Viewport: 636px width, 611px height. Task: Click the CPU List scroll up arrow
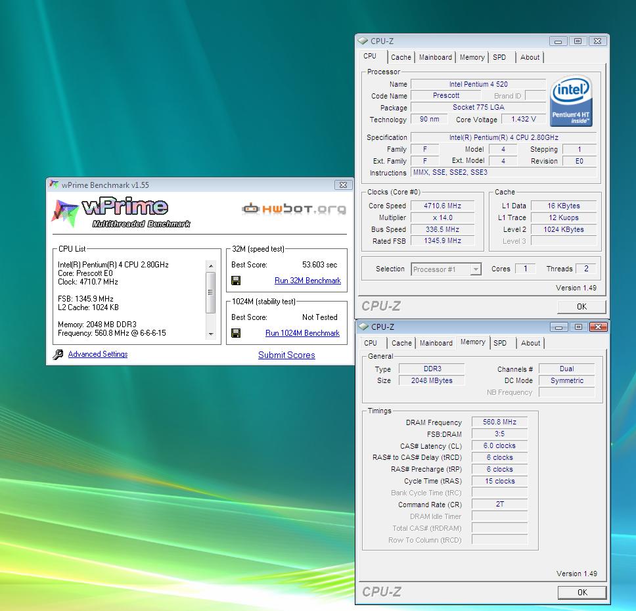pyautogui.click(x=211, y=265)
